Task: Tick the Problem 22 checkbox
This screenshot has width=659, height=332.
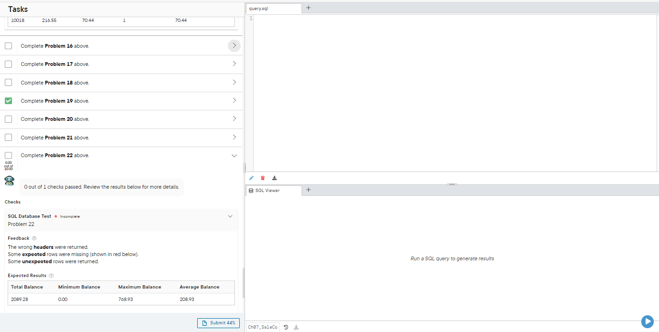Action: click(8, 155)
